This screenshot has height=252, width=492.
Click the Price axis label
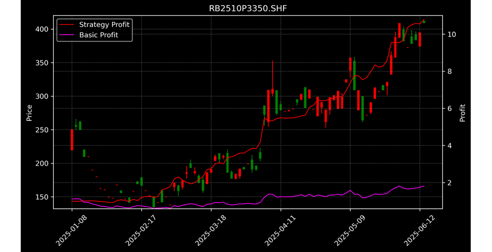tap(29, 113)
